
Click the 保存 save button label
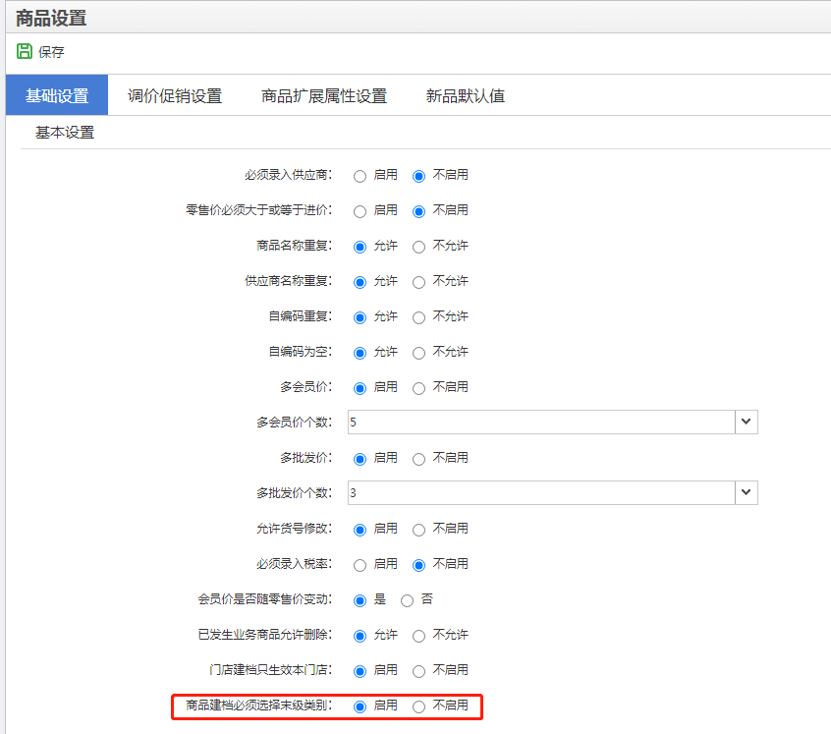click(x=51, y=53)
